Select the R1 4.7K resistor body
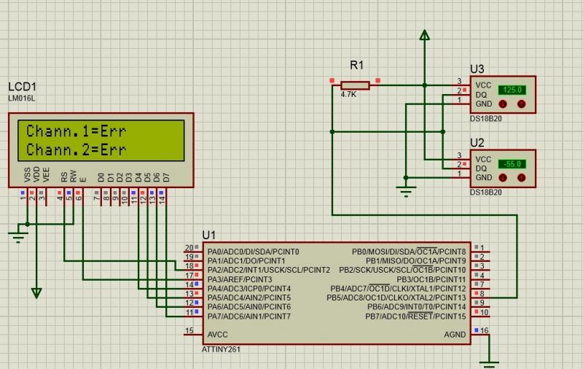The height and width of the screenshot is (369, 583). pos(355,85)
